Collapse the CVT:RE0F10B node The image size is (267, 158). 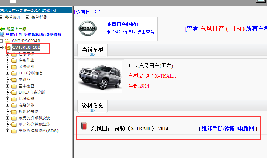[x=1, y=47]
